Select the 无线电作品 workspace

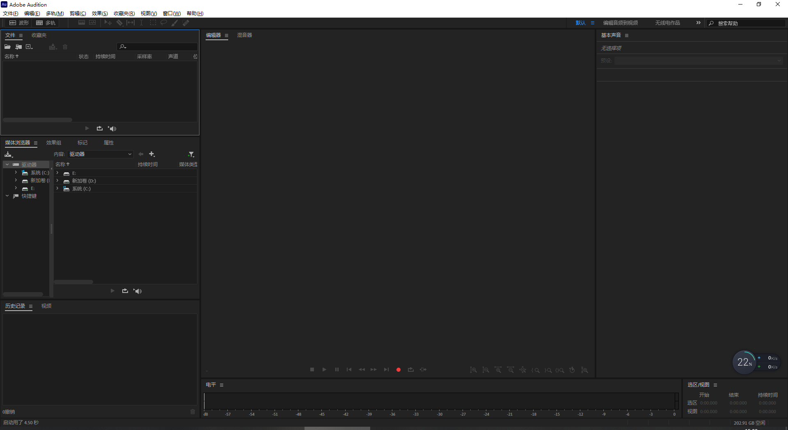pos(667,23)
